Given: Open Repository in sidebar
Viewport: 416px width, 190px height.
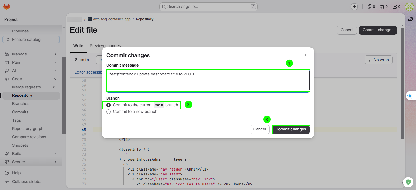Looking at the screenshot, I should [x=31, y=95].
